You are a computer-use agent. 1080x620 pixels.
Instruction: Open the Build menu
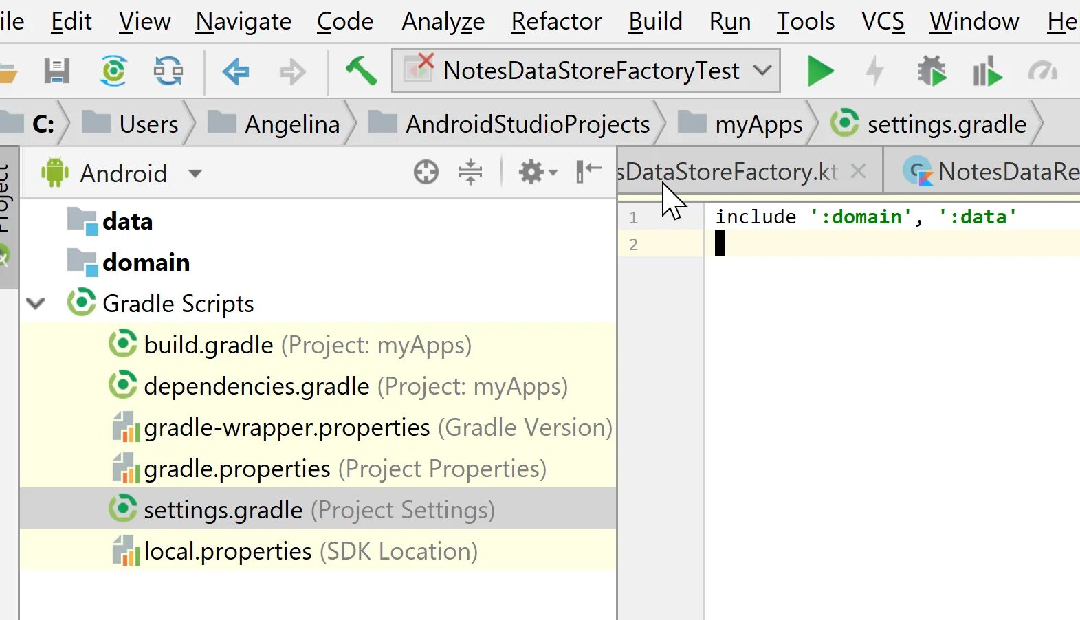coord(656,21)
